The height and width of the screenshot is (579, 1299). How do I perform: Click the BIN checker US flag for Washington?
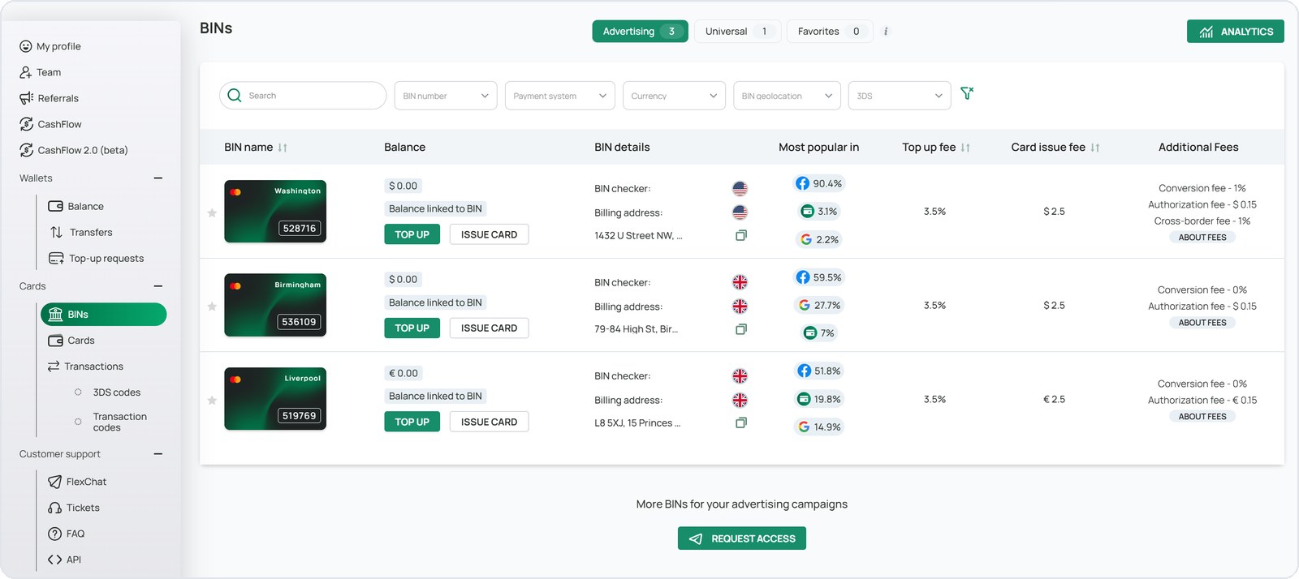740,188
